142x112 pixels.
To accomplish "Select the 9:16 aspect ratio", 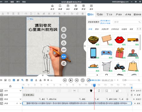I will click(x=64, y=57).
